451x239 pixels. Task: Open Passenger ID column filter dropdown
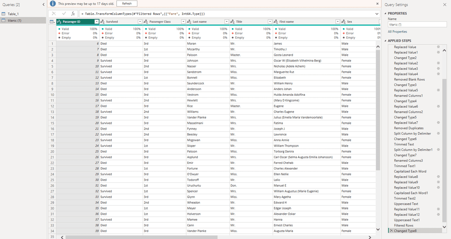[x=96, y=22]
